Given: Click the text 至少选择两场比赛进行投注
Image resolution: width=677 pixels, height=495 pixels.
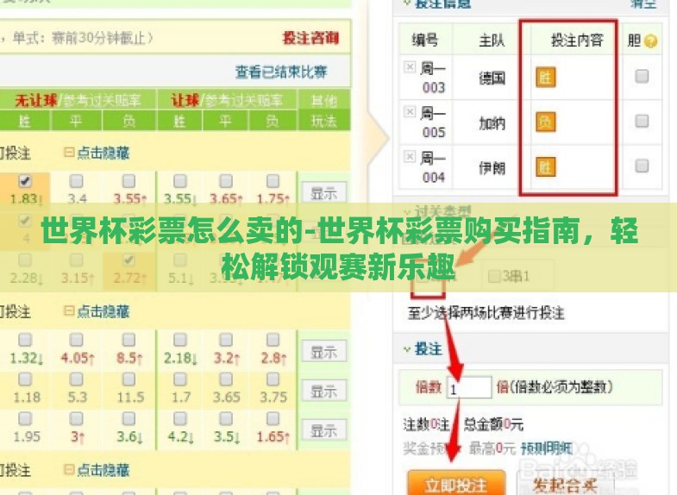Looking at the screenshot, I should 486,313.
